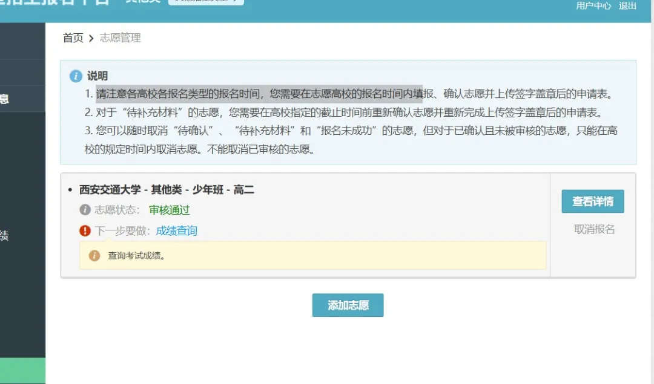Image resolution: width=654 pixels, height=384 pixels.
Task: Click the green block at the sidebar bottom
Action: [22, 370]
